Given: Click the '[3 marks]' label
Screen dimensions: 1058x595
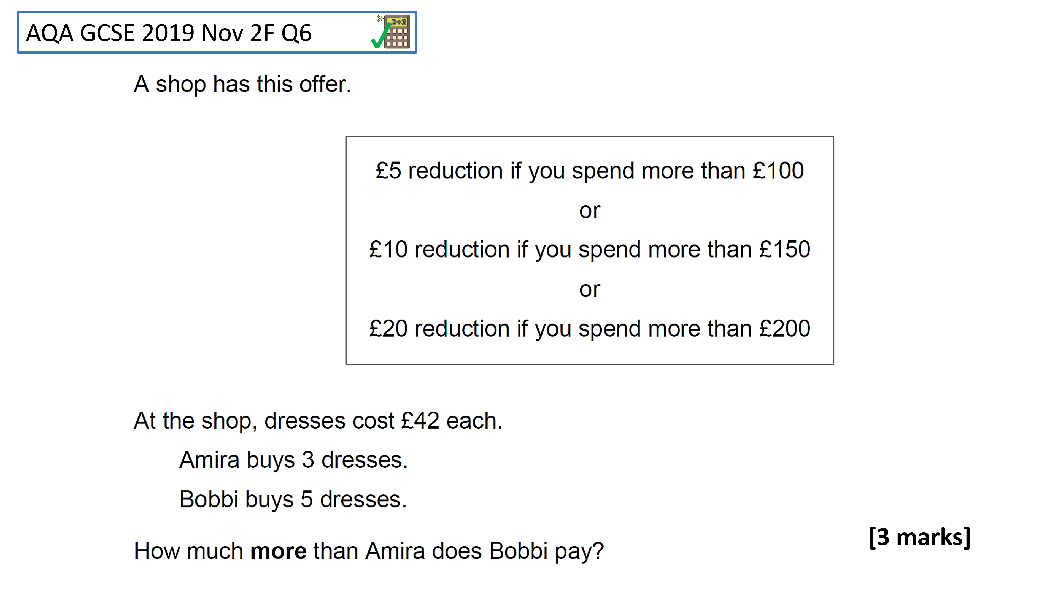Looking at the screenshot, I should pos(920,537).
